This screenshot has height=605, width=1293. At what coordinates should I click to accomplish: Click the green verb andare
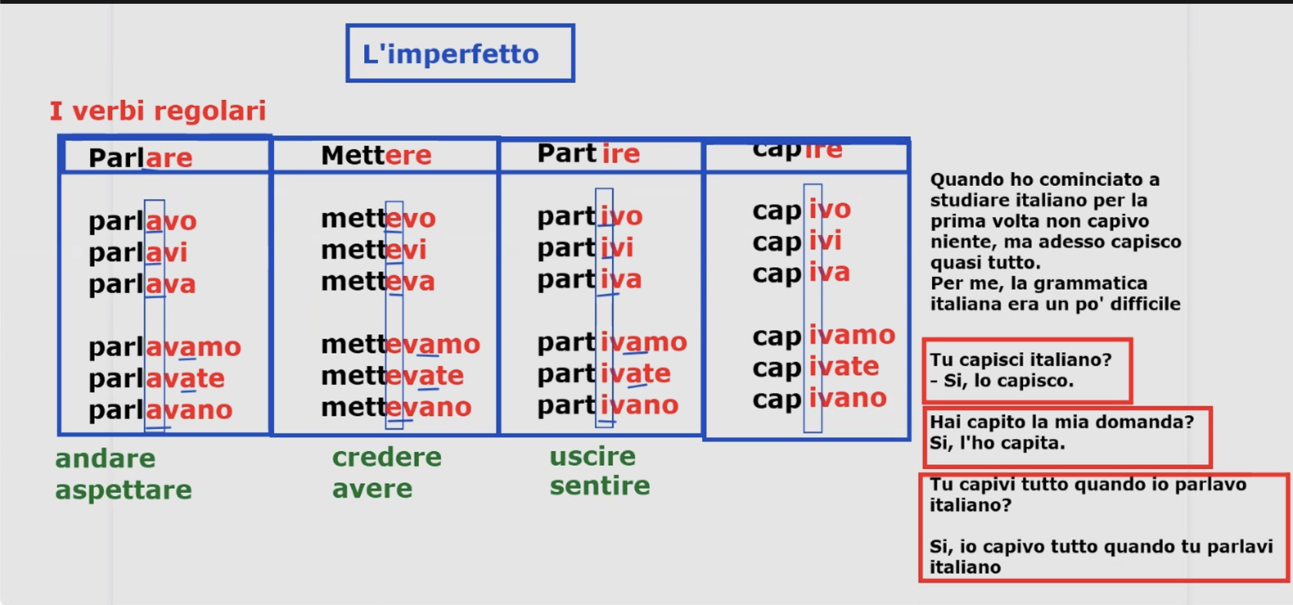pyautogui.click(x=105, y=459)
